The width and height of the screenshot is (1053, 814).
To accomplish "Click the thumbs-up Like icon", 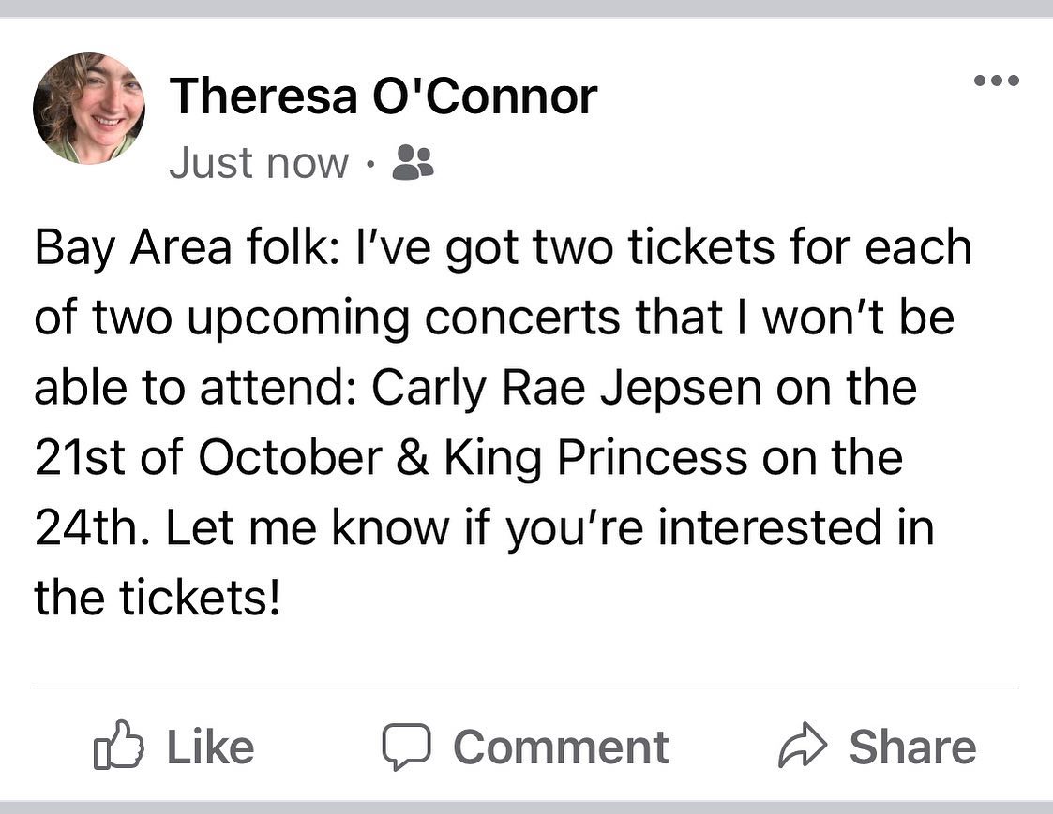I will click(119, 747).
